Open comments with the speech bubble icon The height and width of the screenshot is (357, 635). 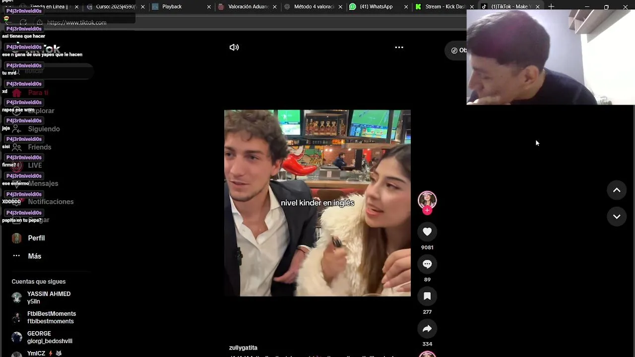click(427, 264)
